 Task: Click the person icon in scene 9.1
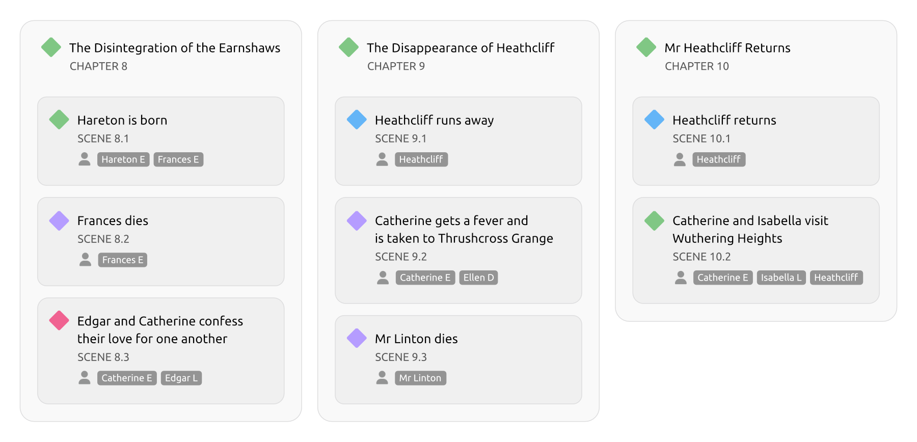pos(383,159)
